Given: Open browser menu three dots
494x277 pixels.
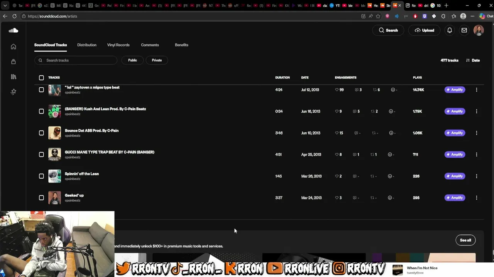Looking at the screenshot, I should coord(472,16).
